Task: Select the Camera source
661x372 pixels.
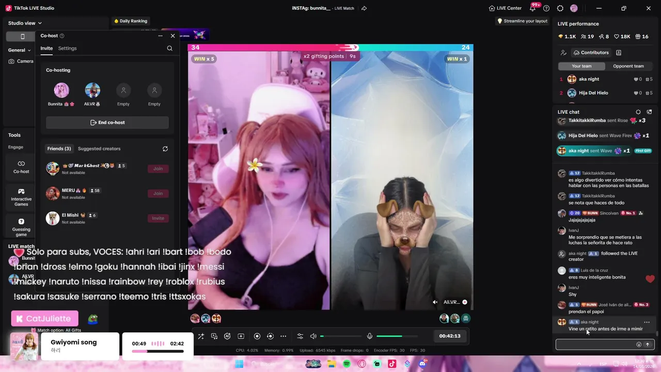Action: (x=21, y=61)
